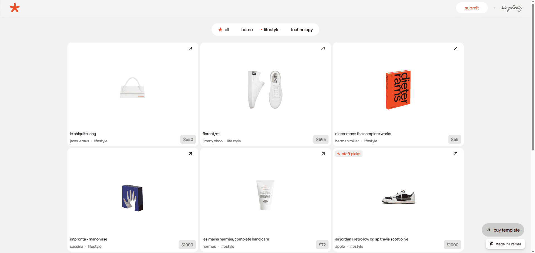This screenshot has height=253, width=535.
Task: Click the jimmy choo brand label
Action: tap(213, 141)
